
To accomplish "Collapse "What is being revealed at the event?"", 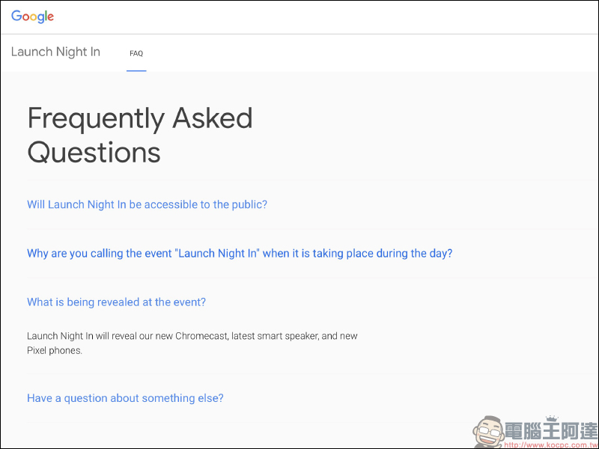I will (x=116, y=302).
